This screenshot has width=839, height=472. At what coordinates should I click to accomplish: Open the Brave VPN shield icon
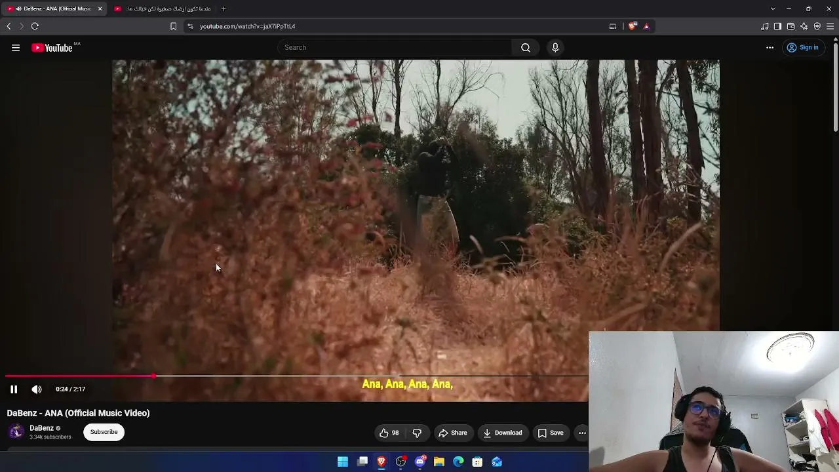817,26
